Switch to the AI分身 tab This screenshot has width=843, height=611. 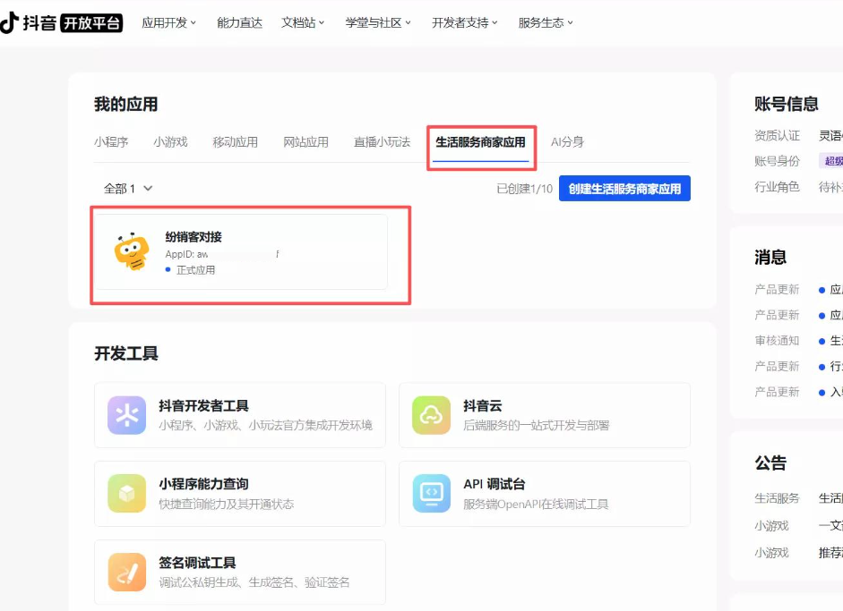coord(567,142)
